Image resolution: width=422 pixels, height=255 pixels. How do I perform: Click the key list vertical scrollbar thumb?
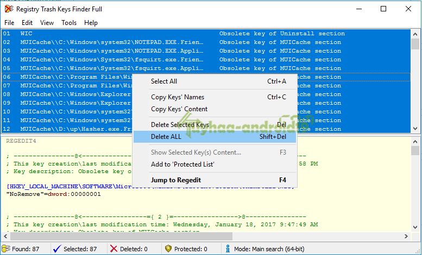[x=415, y=44]
